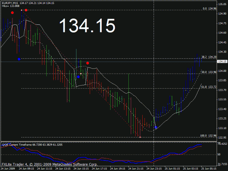Click 134.60 on the price scale

point(222,33)
